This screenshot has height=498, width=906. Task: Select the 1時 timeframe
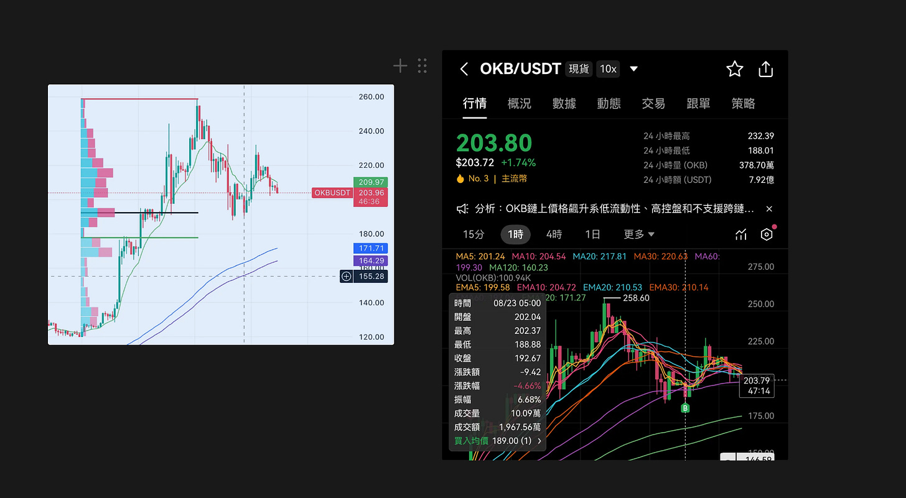click(516, 234)
